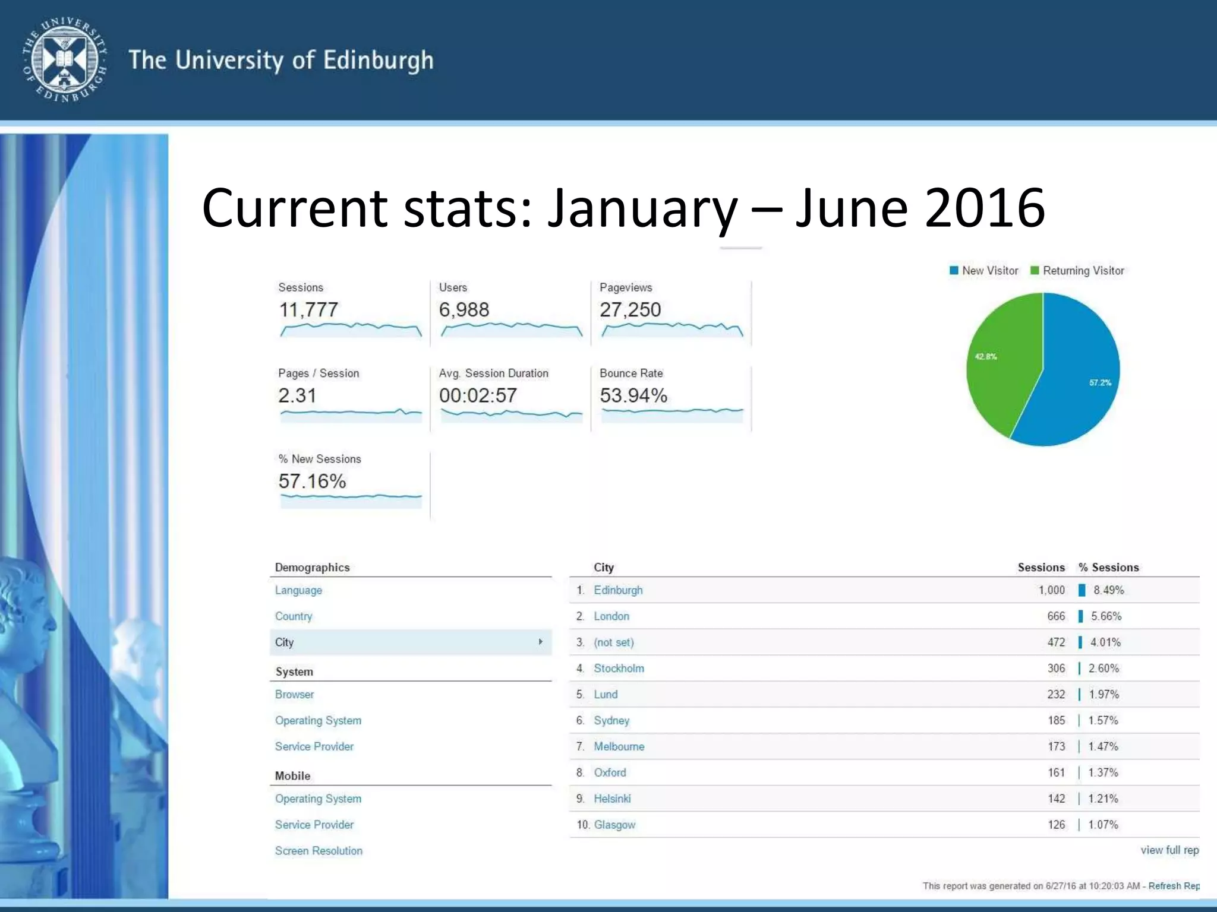
Task: Open Service Provider under System
Action: click(314, 746)
